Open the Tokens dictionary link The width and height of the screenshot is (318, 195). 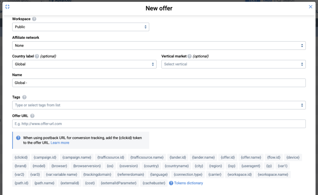click(x=188, y=183)
